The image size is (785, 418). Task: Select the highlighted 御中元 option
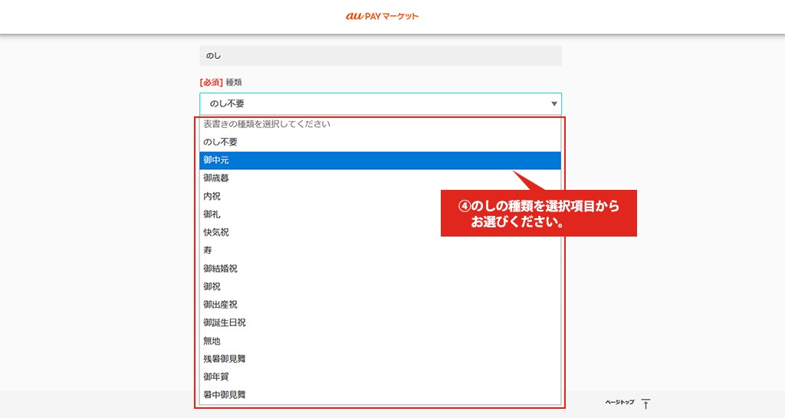380,160
